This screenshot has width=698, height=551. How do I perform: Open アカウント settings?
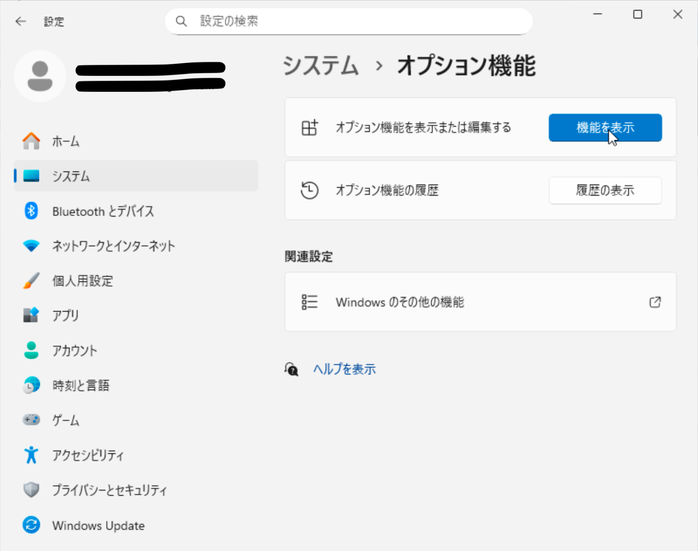[x=136, y=351]
